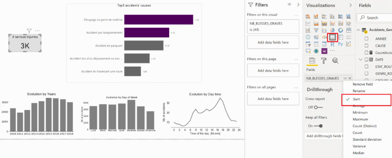The width and height of the screenshot is (392, 158).
Task: Click the R script visual icon
Action: click(333, 44)
